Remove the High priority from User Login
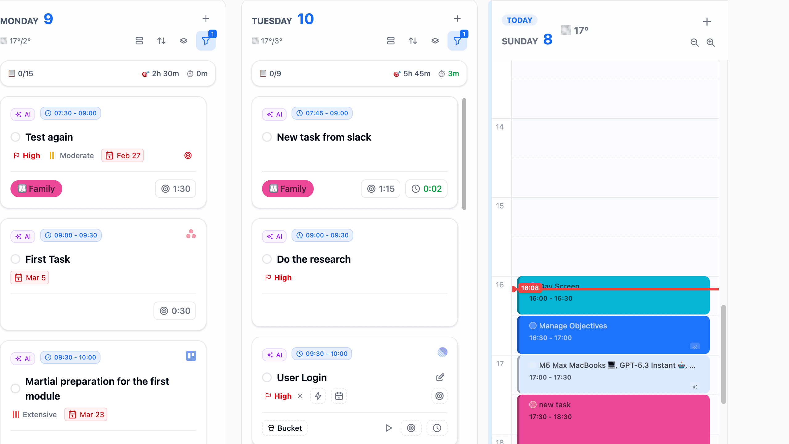The height and width of the screenshot is (444, 789). tap(300, 396)
